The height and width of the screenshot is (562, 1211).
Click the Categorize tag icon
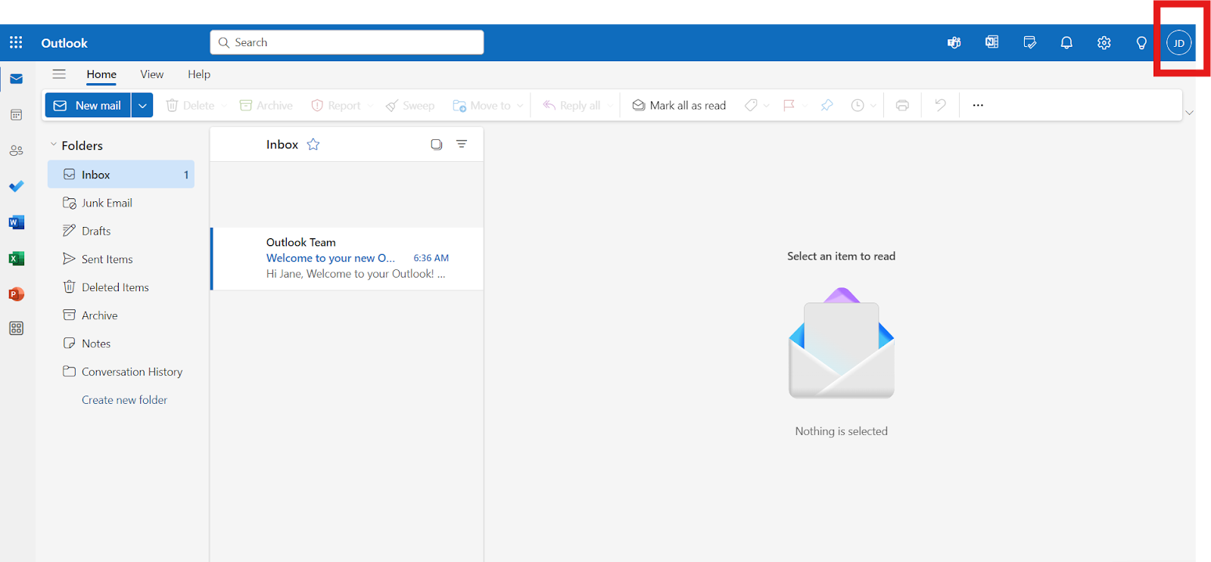tap(751, 105)
